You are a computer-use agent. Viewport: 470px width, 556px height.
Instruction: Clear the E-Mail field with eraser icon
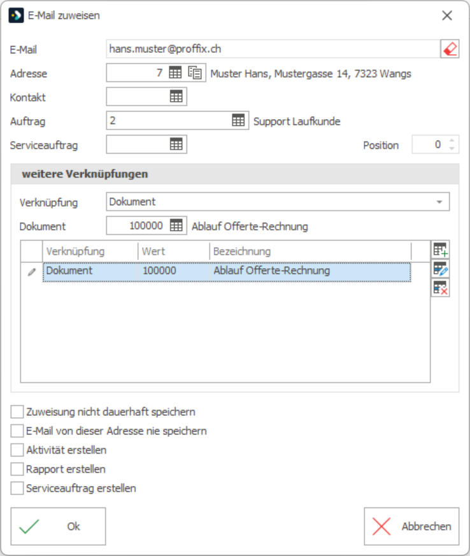[450, 48]
